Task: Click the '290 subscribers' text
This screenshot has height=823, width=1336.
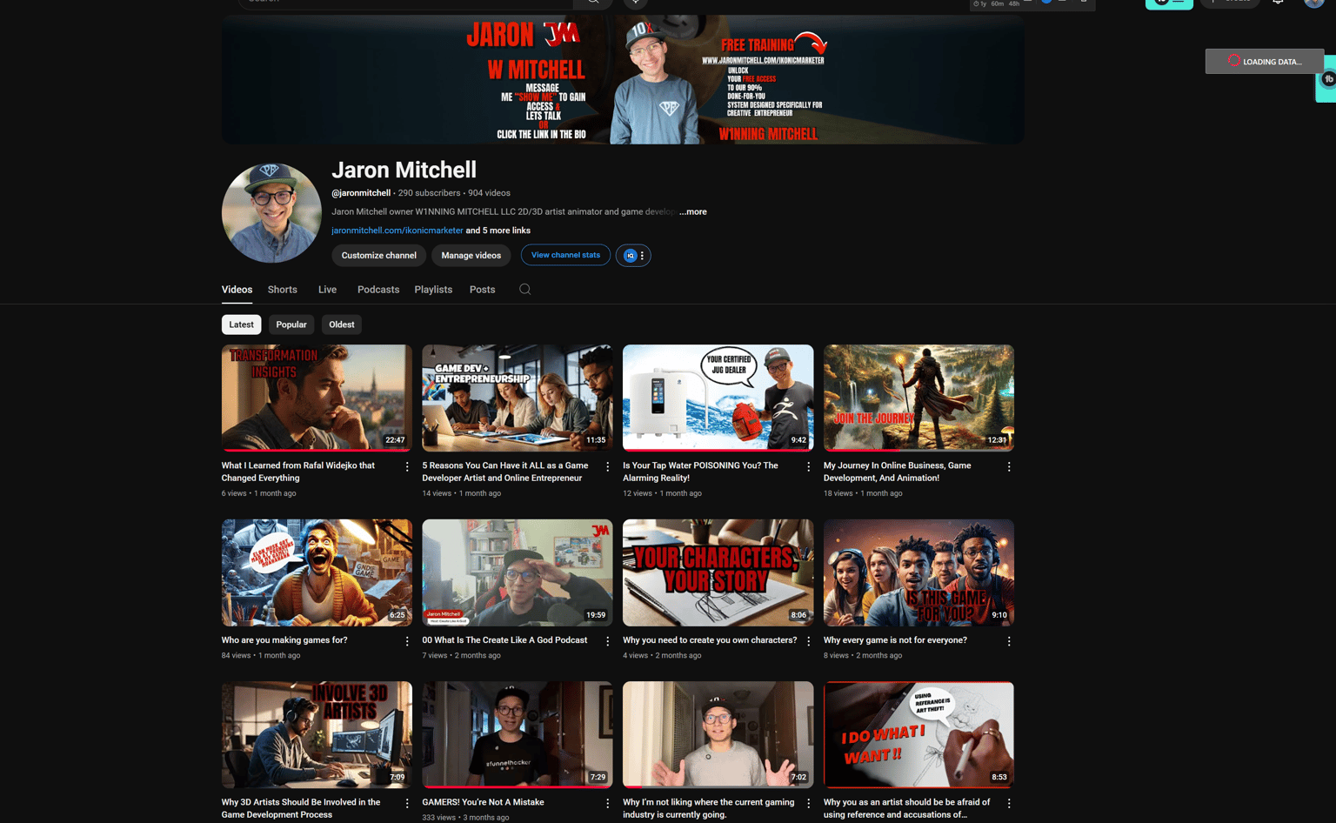Action: click(x=429, y=193)
